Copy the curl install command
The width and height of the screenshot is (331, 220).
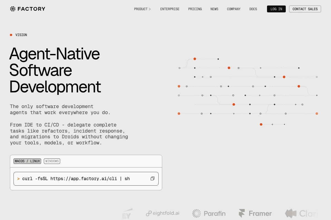pyautogui.click(x=152, y=179)
